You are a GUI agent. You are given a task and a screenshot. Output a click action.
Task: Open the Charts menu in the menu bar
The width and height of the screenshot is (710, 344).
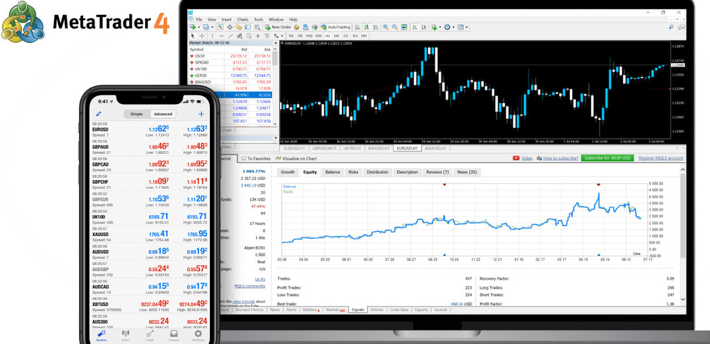click(x=242, y=19)
